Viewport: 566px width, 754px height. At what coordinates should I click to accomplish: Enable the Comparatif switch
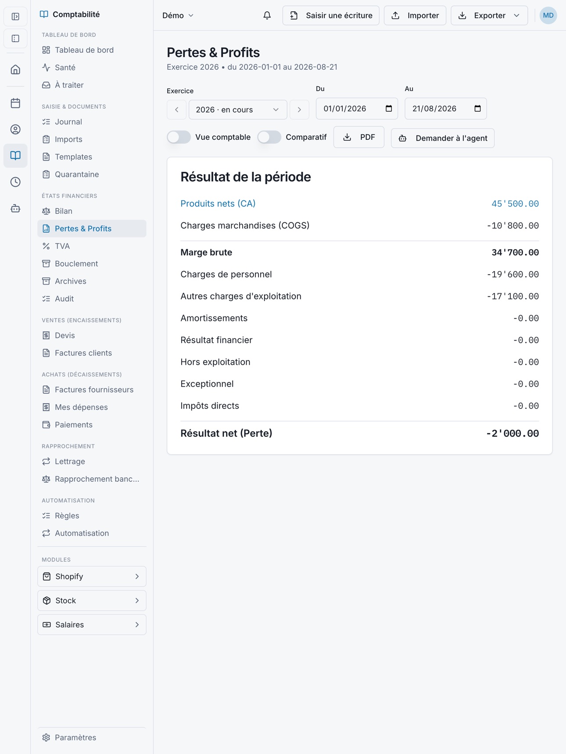269,137
